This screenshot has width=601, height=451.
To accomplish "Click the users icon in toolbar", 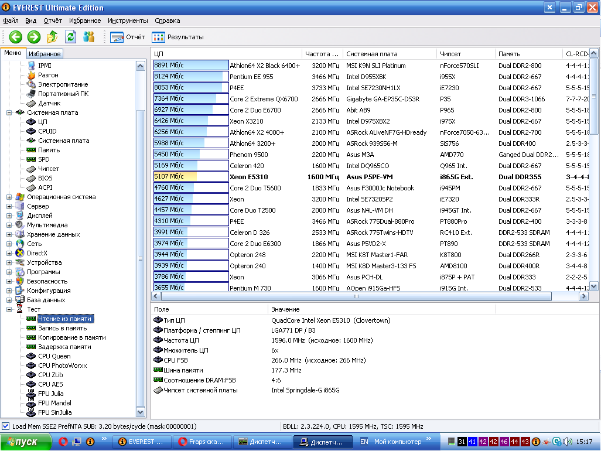I will 89,37.
